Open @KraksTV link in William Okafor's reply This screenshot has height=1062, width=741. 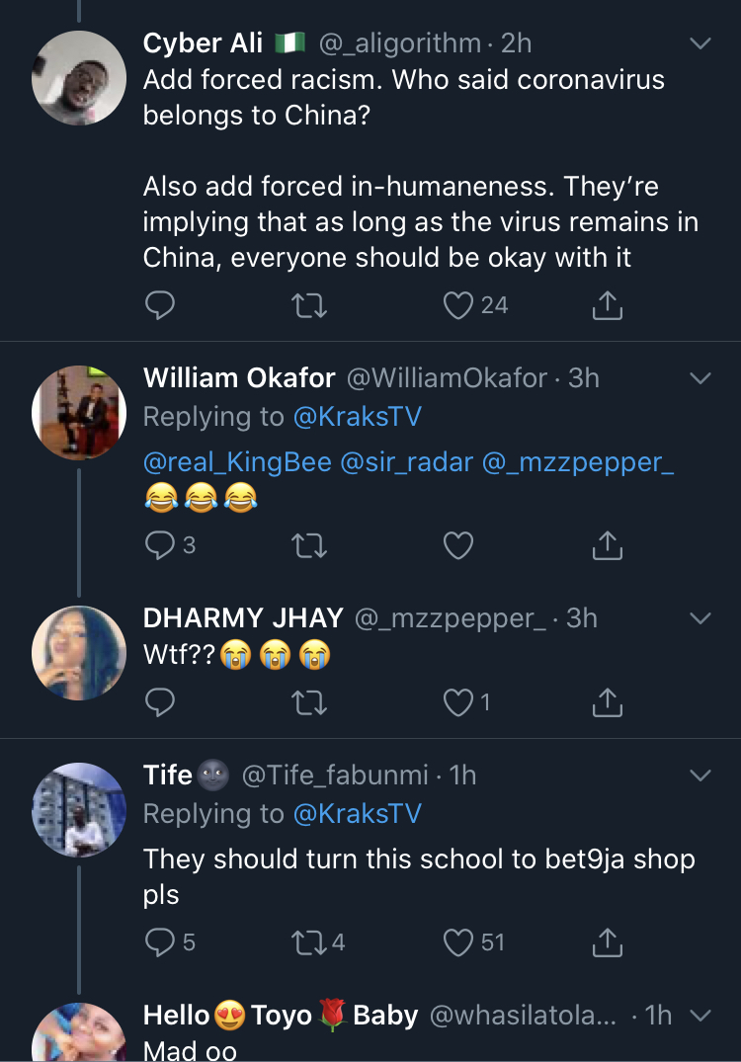coord(357,417)
